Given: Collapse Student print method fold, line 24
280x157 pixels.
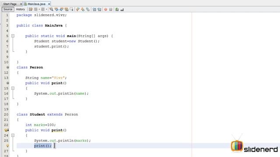Looking at the screenshot, I should pyautogui.click(x=13, y=136).
